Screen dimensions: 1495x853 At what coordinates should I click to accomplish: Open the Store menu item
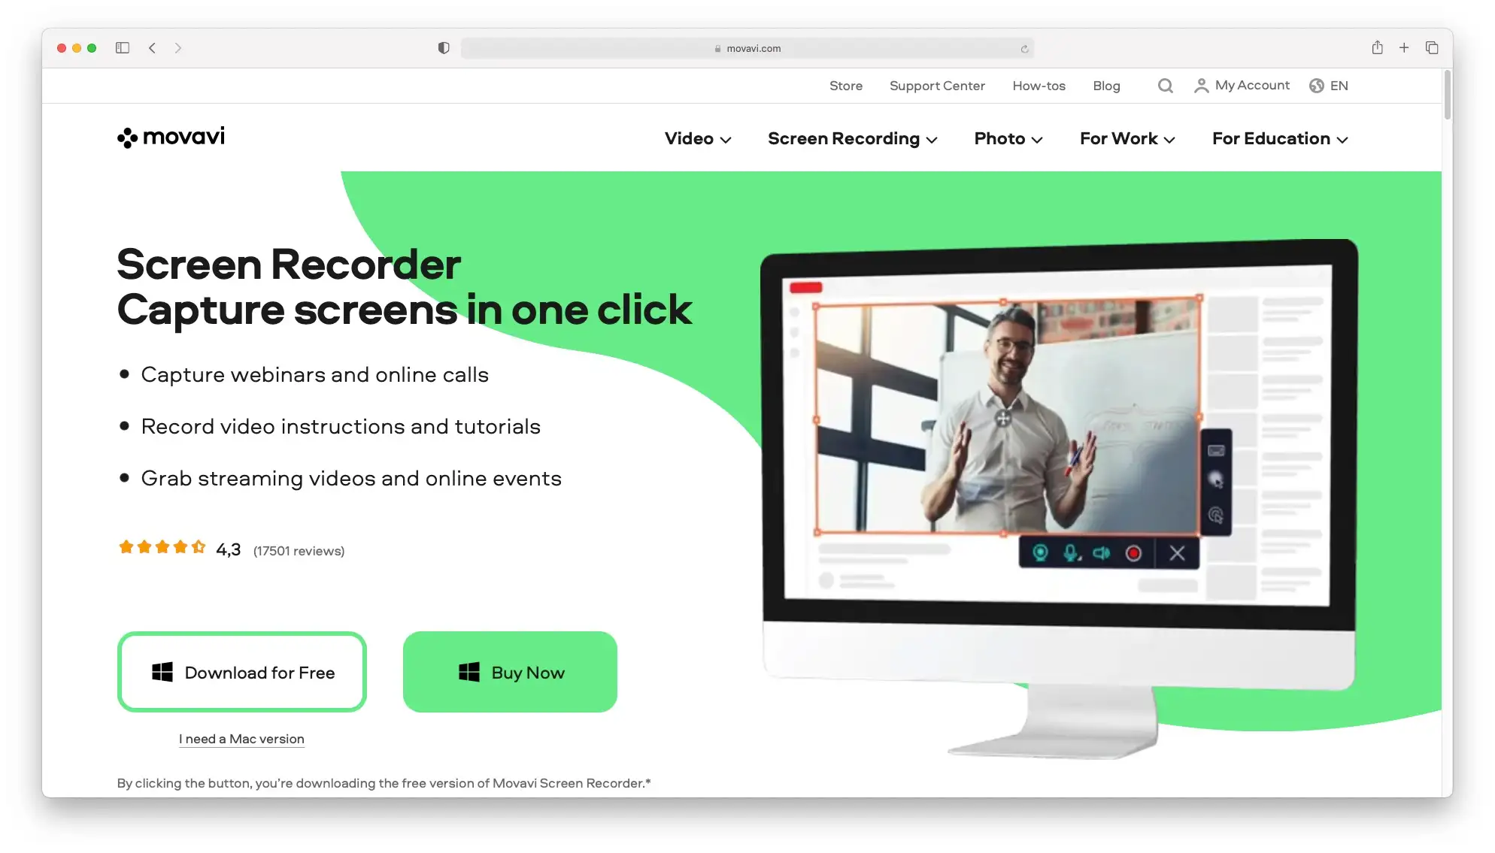coord(845,85)
